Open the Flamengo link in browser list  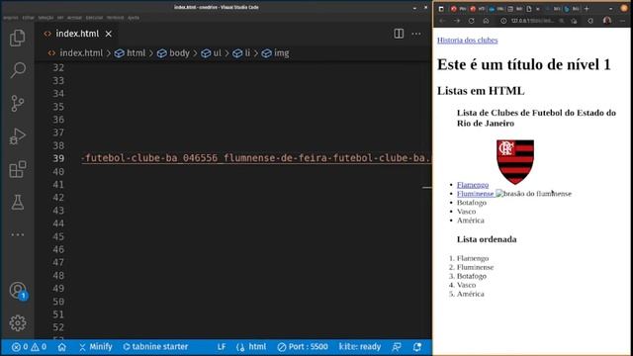pos(473,185)
